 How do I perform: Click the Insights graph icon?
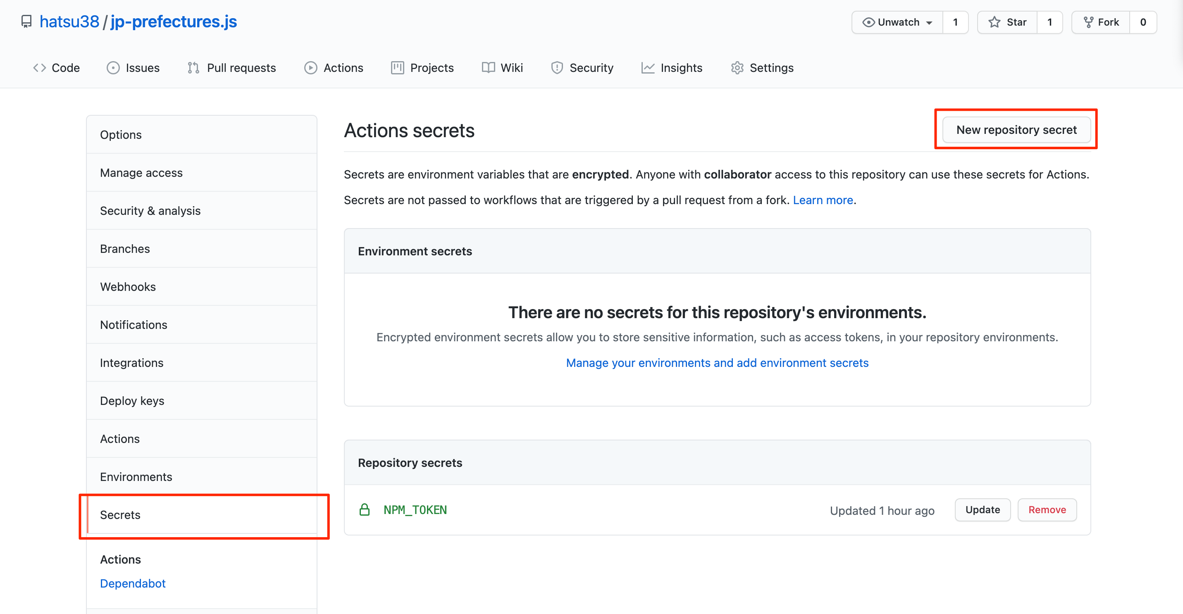[648, 68]
